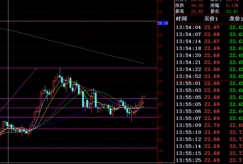Select the 13:54:07 tick row time
This screenshot has height=164, width=243.
pyautogui.click(x=189, y=34)
